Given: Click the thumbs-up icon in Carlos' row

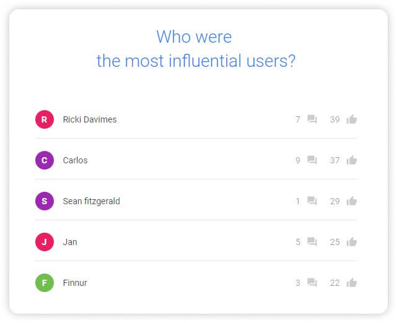Looking at the screenshot, I should tap(352, 160).
